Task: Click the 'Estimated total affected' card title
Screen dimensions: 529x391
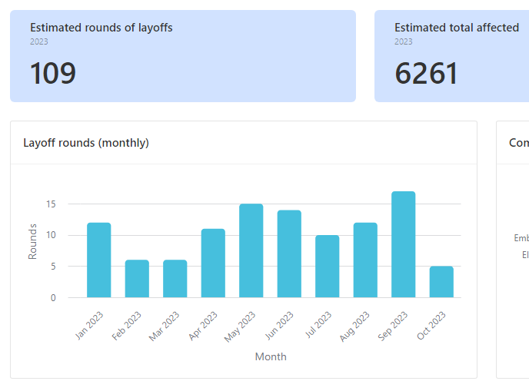Action: coord(456,28)
